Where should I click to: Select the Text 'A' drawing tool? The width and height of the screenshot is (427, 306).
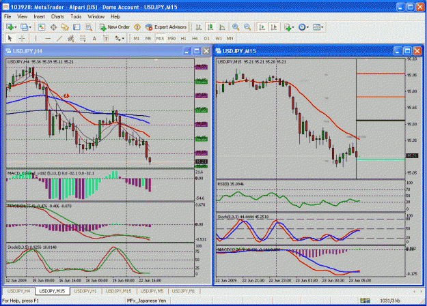[x=94, y=38]
